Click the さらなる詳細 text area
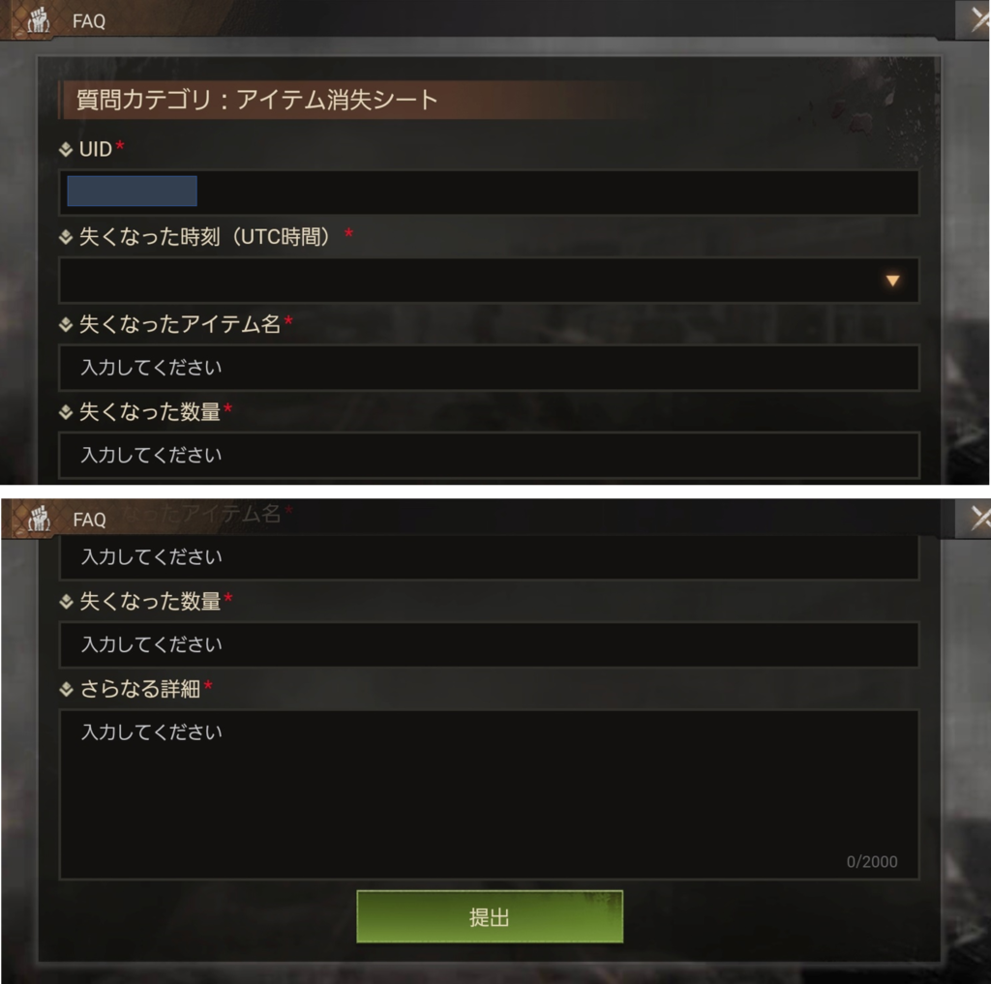 (x=489, y=794)
